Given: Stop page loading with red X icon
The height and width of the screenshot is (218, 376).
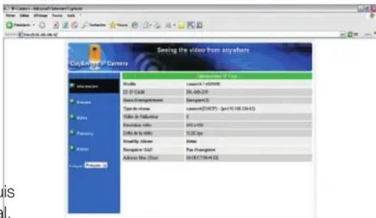Looking at the screenshot, I should coord(56,25).
